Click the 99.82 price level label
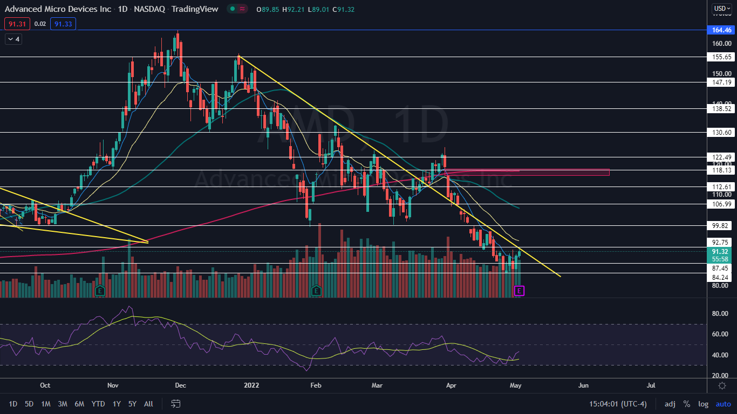The width and height of the screenshot is (737, 414). click(x=720, y=226)
